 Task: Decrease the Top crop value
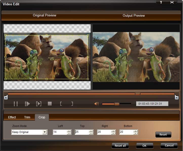(91, 133)
